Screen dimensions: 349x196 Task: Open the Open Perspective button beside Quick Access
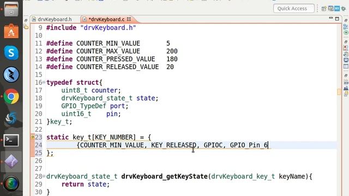[x=324, y=9]
